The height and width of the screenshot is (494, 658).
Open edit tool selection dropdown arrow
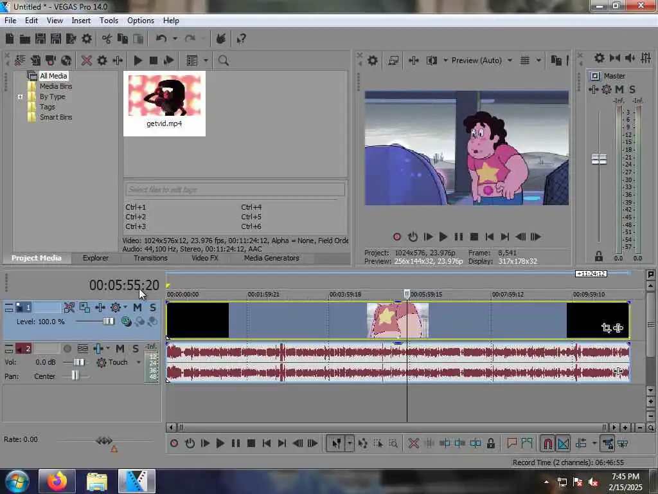coord(349,443)
